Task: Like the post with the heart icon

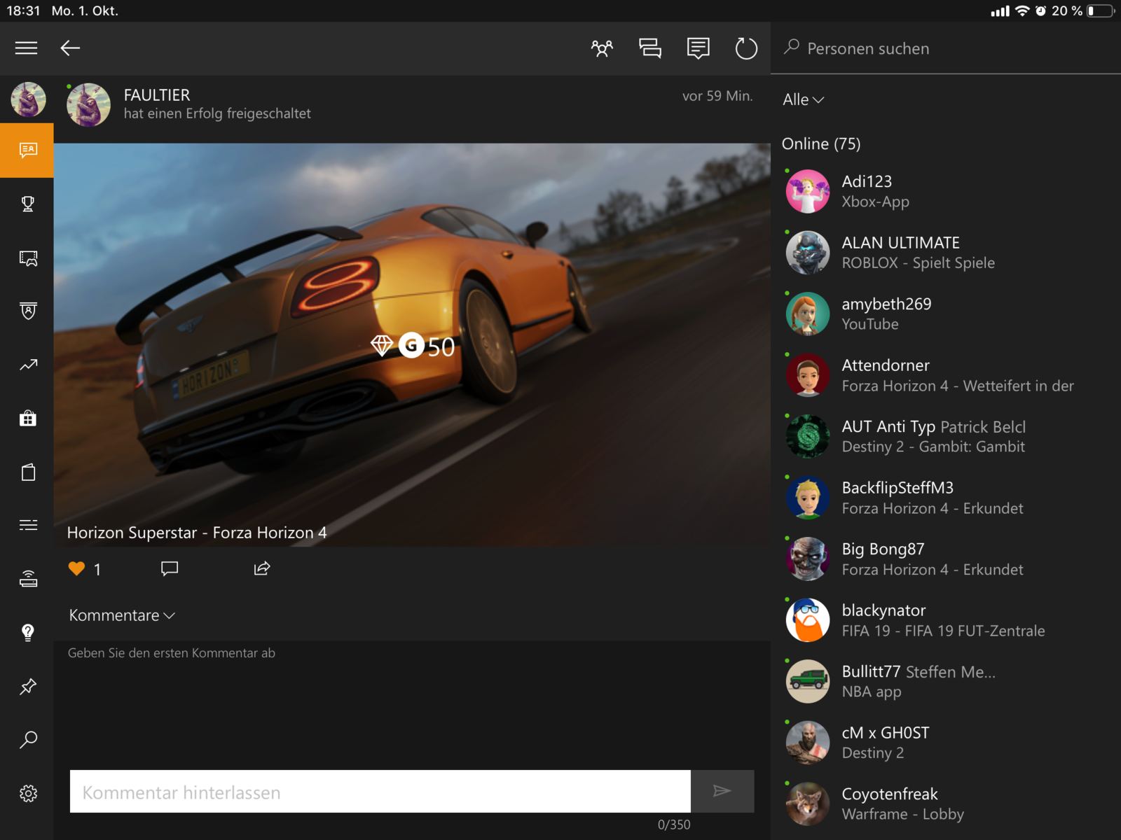Action: (x=76, y=568)
